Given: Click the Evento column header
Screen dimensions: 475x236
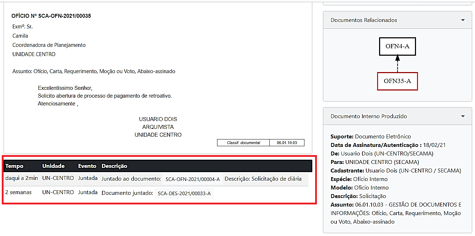Looking at the screenshot, I should pyautogui.click(x=87, y=166).
